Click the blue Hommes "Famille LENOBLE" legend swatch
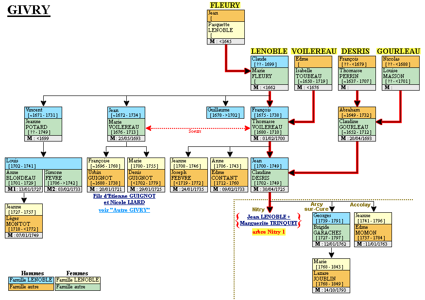Viewport: 425px width, 300px height. (x=31, y=280)
